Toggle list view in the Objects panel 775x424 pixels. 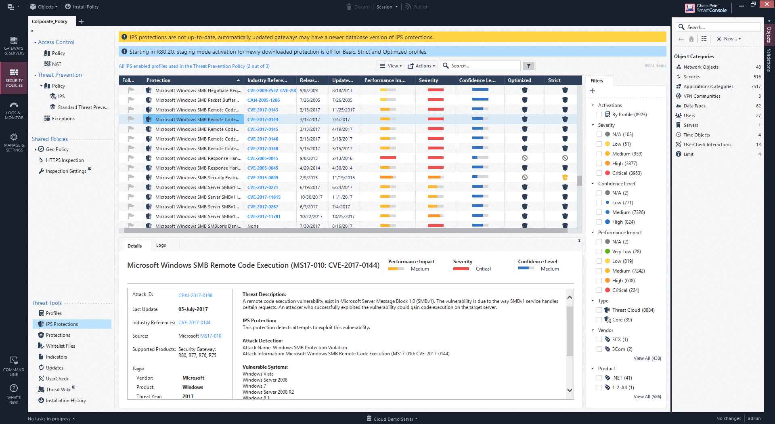(x=704, y=39)
